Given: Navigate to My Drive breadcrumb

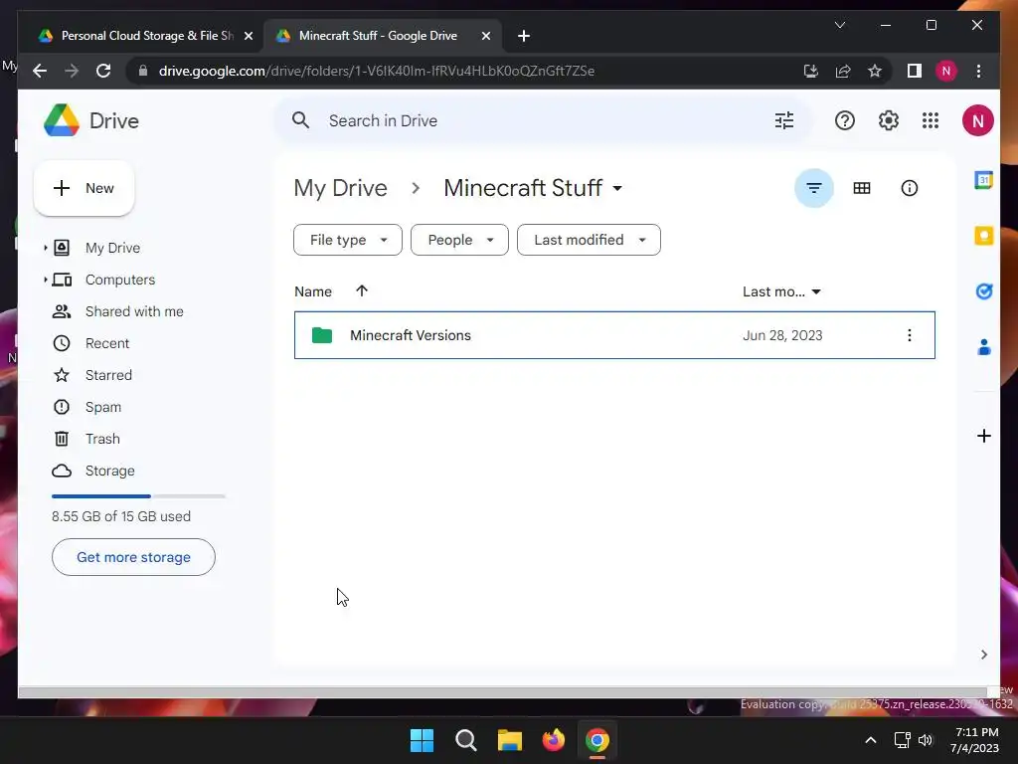Looking at the screenshot, I should [x=340, y=188].
